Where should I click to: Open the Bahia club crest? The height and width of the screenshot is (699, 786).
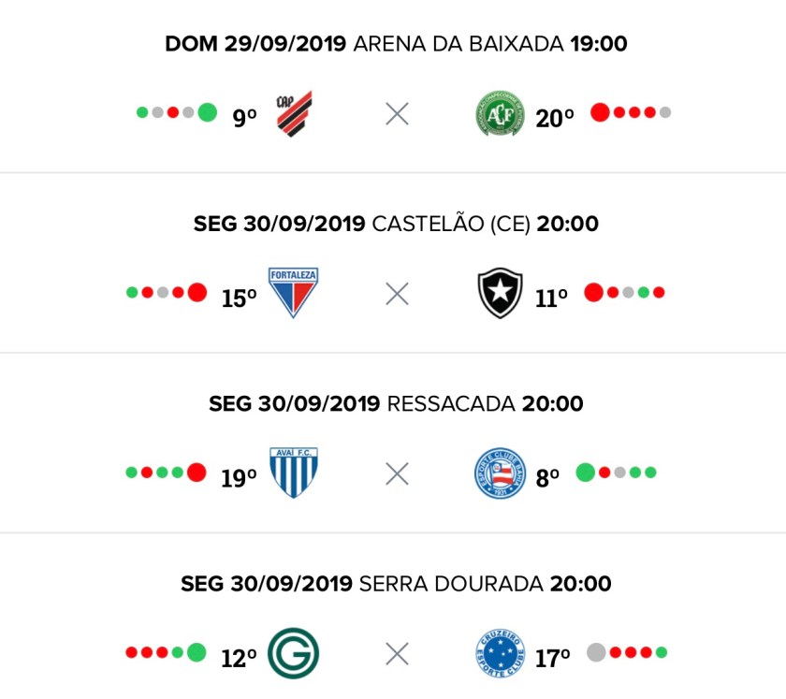(500, 473)
